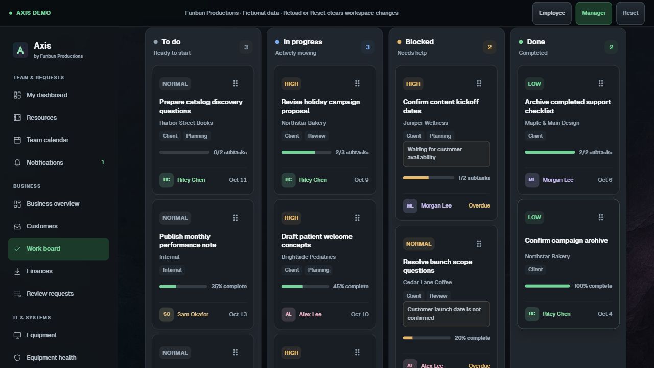Click the Team calendar icon
The width and height of the screenshot is (654, 368).
point(17,140)
